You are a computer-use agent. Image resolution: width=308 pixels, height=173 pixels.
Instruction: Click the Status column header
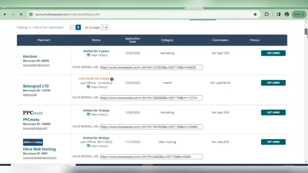pos(96,40)
